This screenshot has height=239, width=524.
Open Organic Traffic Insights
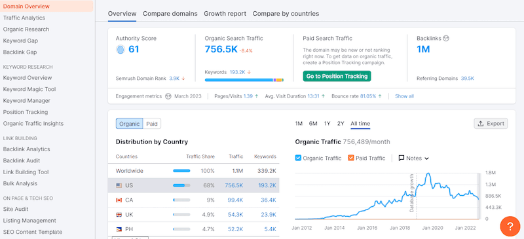tap(33, 123)
